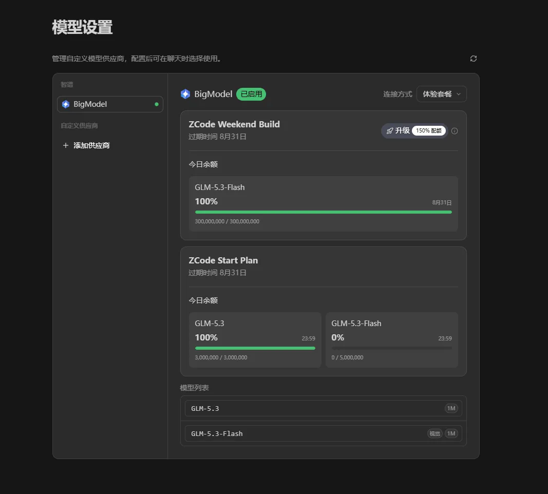Click the 已启用 status badge
Viewport: 548px width, 494px height.
point(251,94)
